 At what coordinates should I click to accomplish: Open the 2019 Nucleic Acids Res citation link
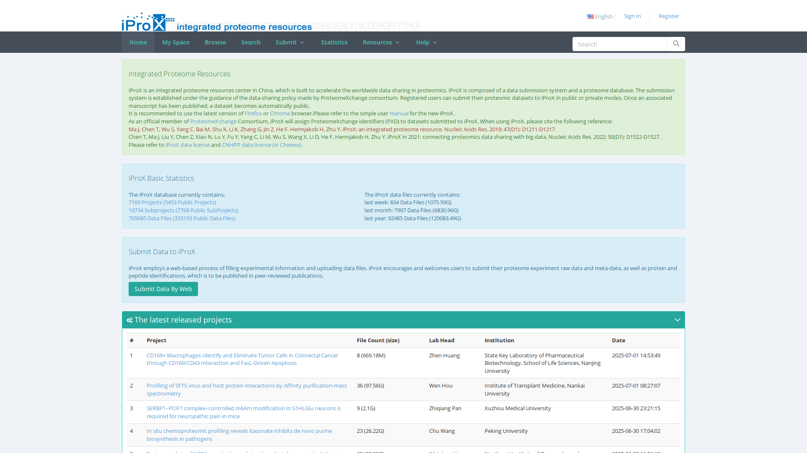pyautogui.click(x=342, y=129)
